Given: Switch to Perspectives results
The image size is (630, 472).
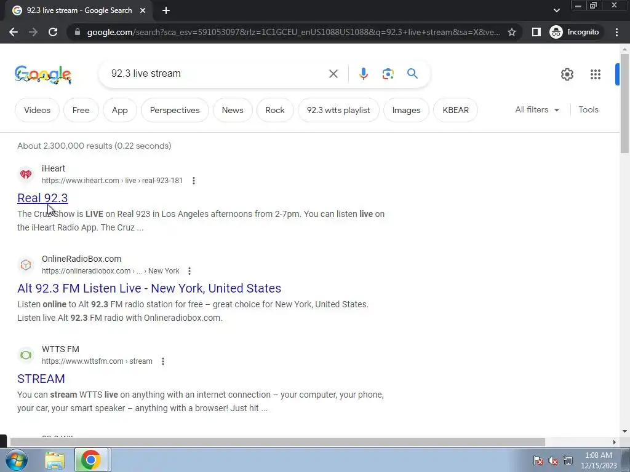Looking at the screenshot, I should [175, 110].
